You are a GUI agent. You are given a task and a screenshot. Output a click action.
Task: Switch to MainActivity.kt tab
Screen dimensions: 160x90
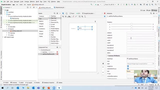coord(60,7)
